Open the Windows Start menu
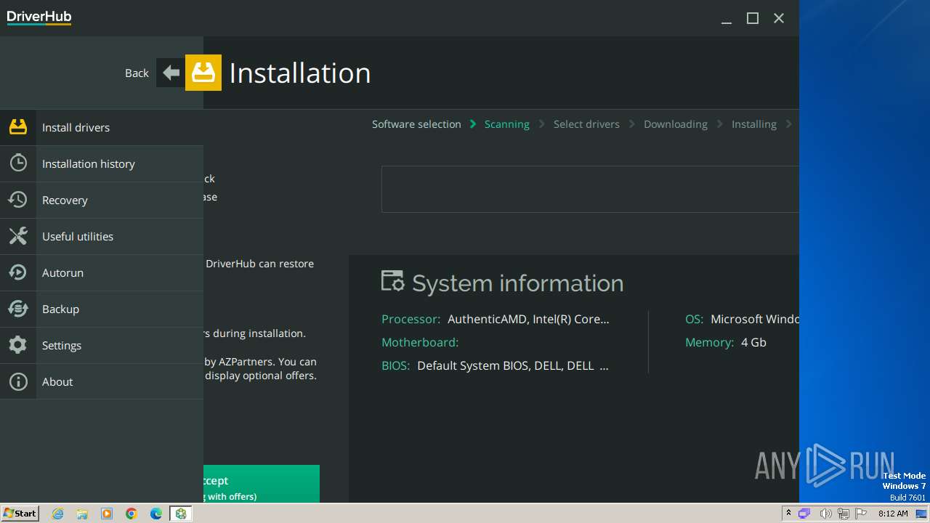This screenshot has height=523, width=930. tap(20, 514)
